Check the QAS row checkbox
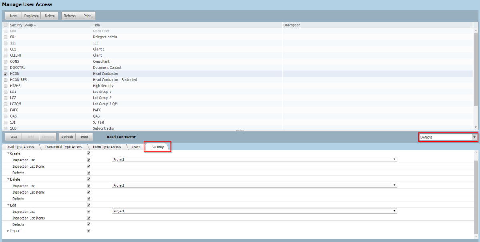This screenshot has width=480, height=242. pos(6,116)
